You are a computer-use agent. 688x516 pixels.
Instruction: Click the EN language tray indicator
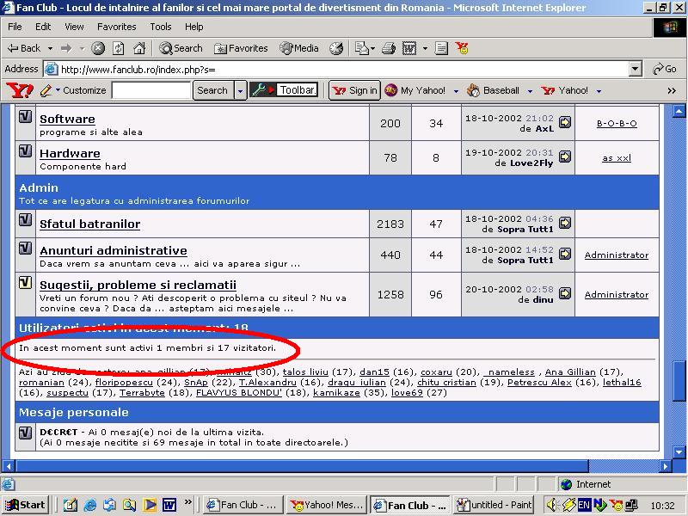(x=584, y=505)
